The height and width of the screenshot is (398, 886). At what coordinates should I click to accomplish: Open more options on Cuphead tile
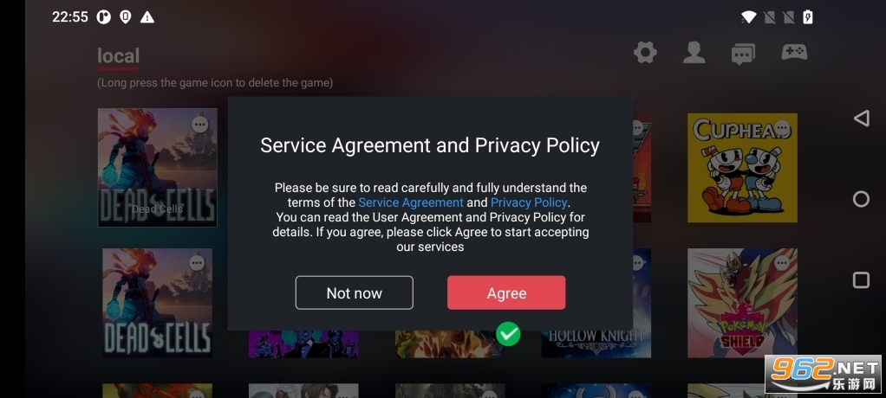782,128
